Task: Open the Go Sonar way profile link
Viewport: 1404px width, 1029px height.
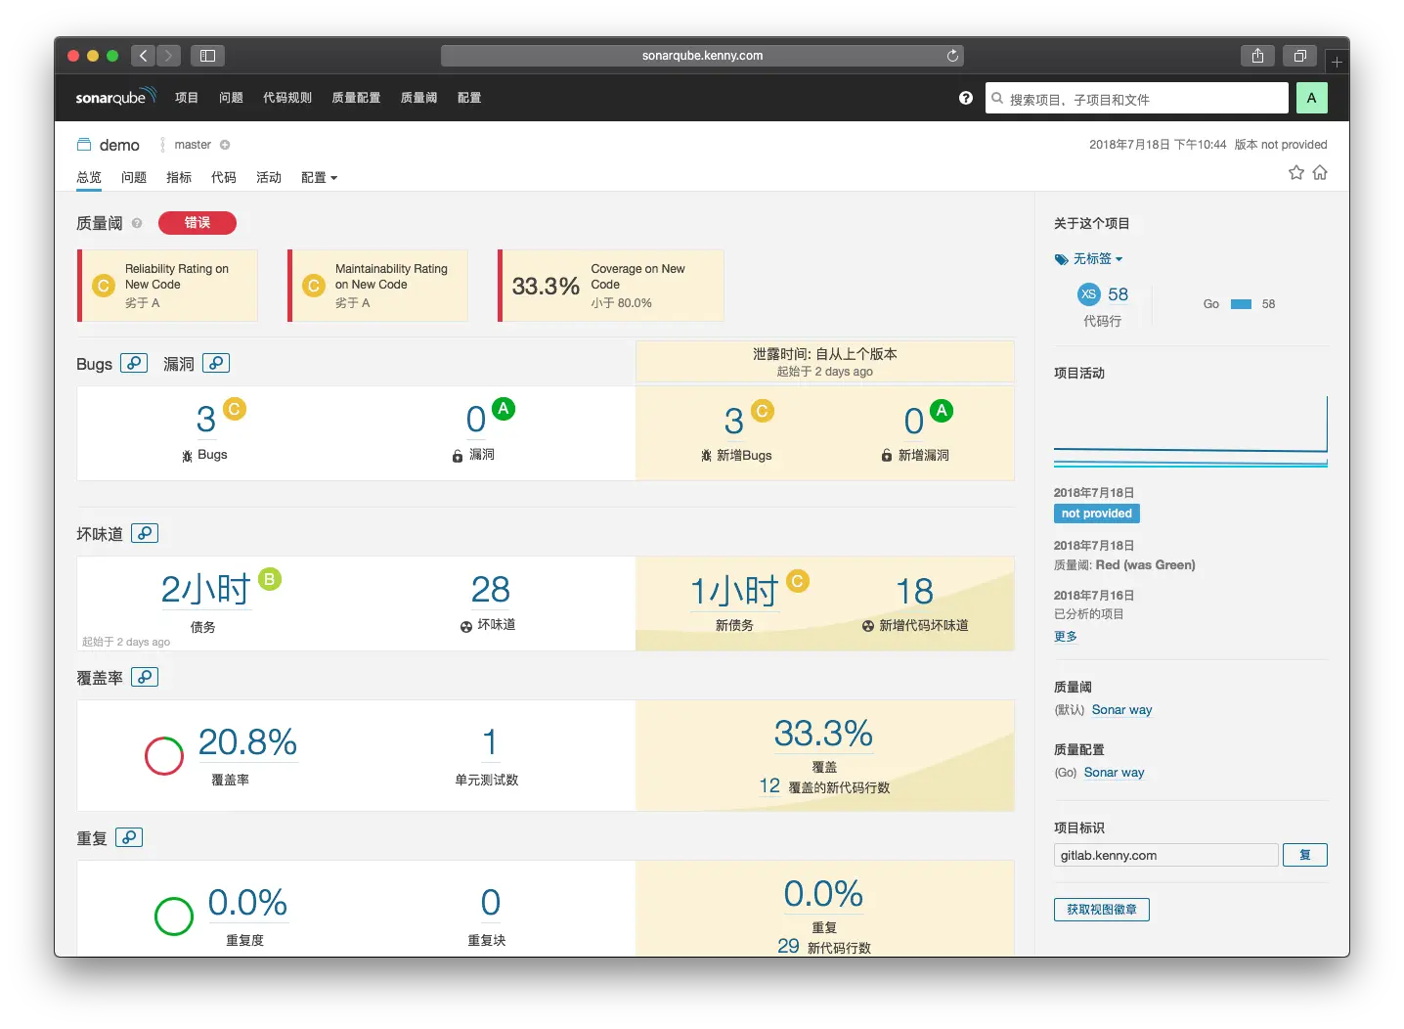Action: tap(1114, 773)
